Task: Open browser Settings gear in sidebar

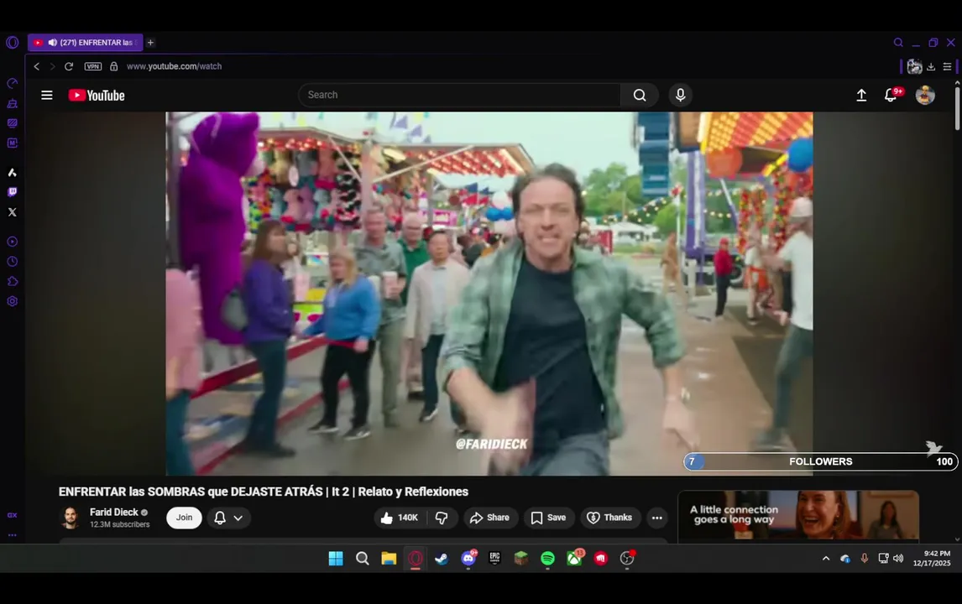Action: point(13,301)
